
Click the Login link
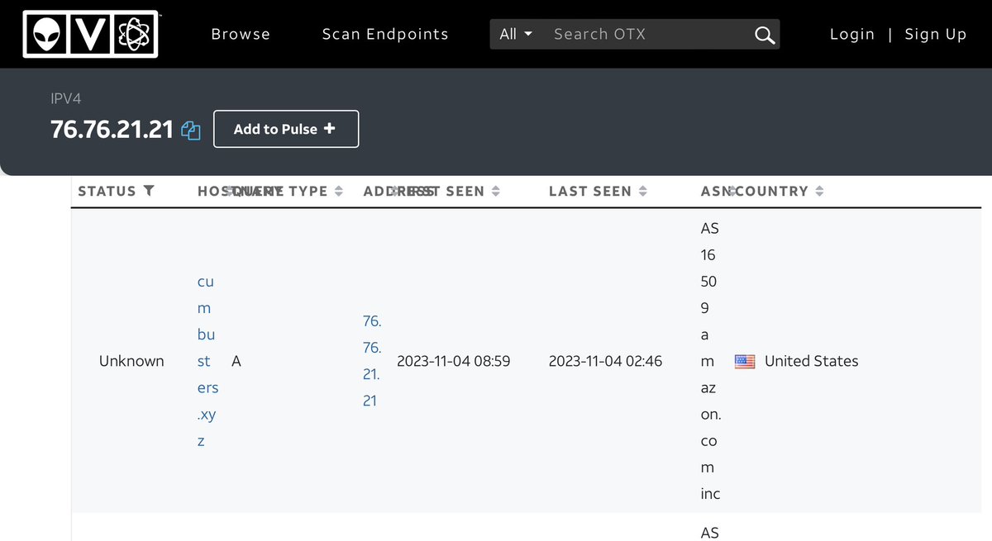pyautogui.click(x=851, y=35)
